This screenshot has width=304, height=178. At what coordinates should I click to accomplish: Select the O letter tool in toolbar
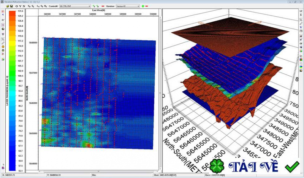[x=16, y=6]
